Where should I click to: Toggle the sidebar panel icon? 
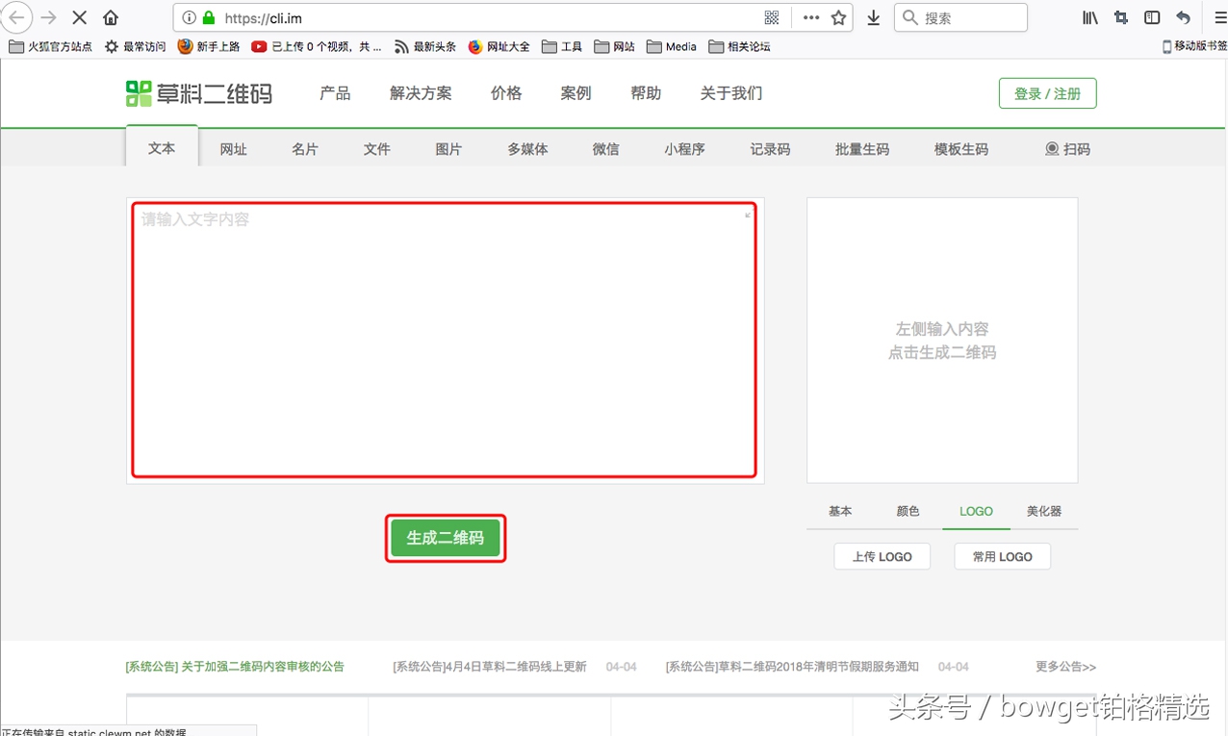(1151, 17)
